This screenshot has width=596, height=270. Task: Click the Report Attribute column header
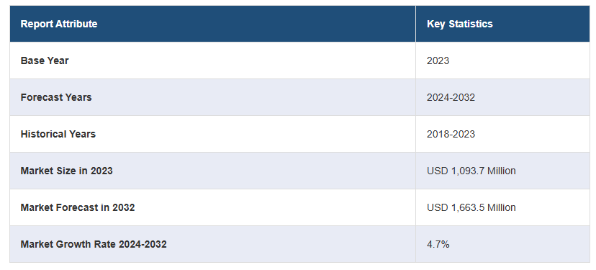pyautogui.click(x=59, y=24)
